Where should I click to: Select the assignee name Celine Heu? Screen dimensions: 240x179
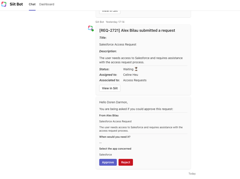[130, 75]
